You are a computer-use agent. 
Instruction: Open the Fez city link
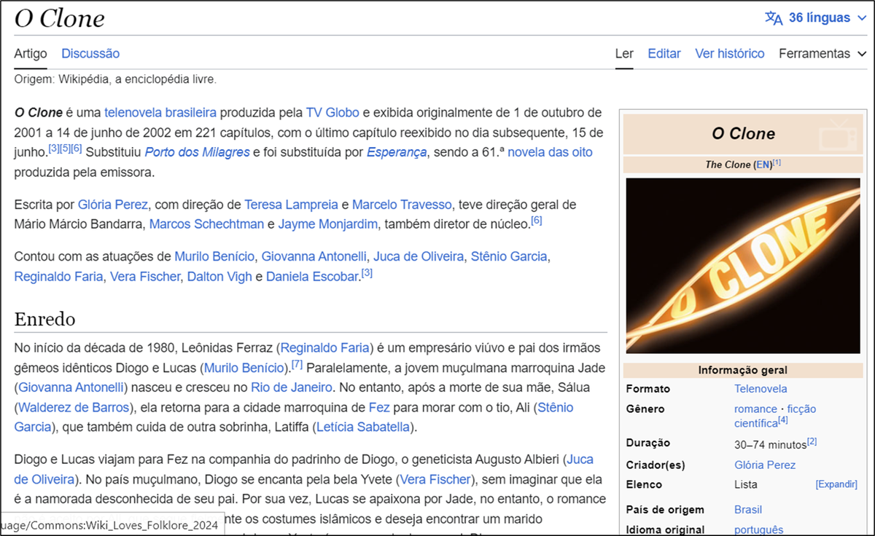coord(379,407)
